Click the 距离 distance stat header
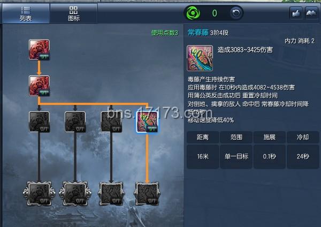This screenshot has height=227, width=321. 203,137
